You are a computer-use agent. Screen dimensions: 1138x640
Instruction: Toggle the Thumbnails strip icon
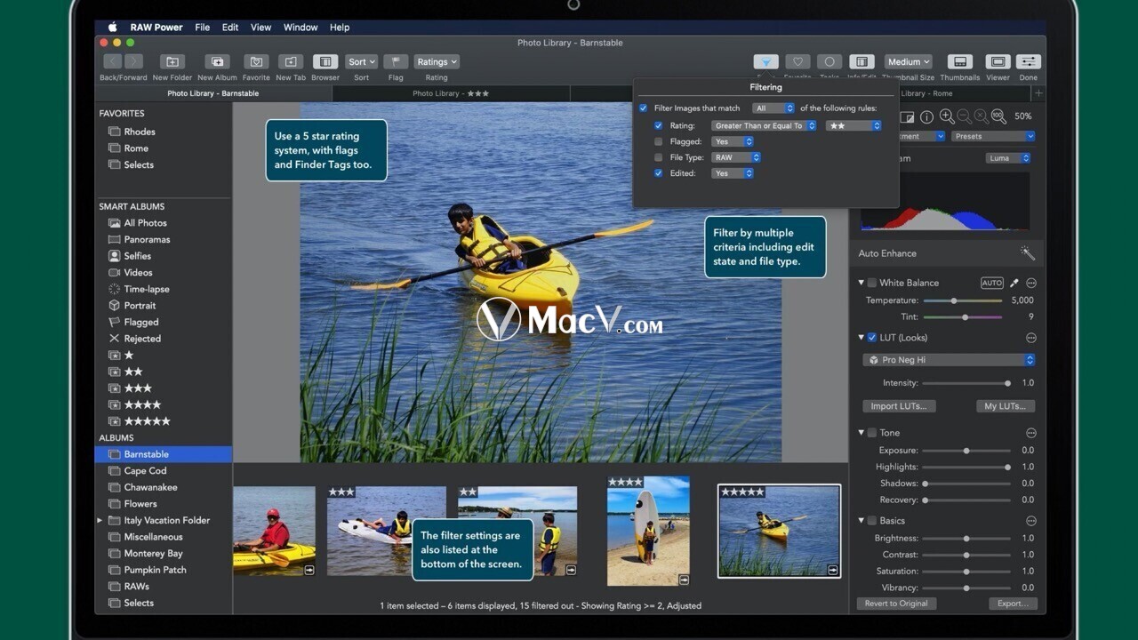pos(959,61)
